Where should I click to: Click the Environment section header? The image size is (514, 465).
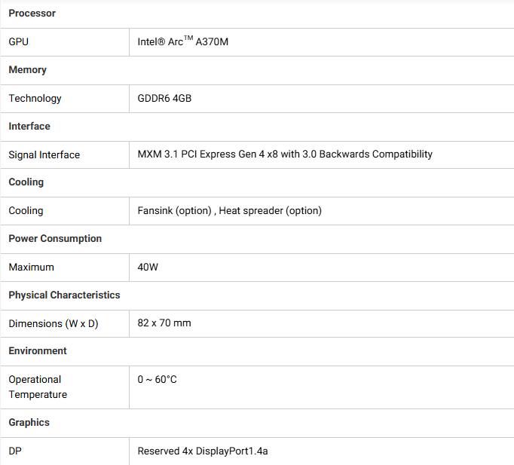pos(38,351)
